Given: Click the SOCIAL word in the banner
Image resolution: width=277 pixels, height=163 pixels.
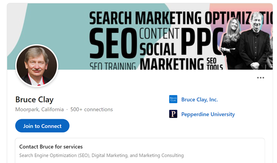Looking at the screenshot, I should (x=158, y=49).
